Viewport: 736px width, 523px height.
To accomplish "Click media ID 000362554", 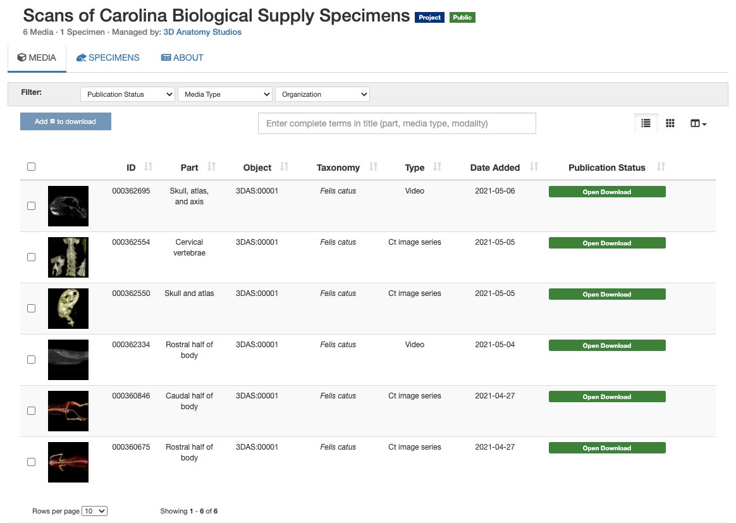I will tap(131, 242).
